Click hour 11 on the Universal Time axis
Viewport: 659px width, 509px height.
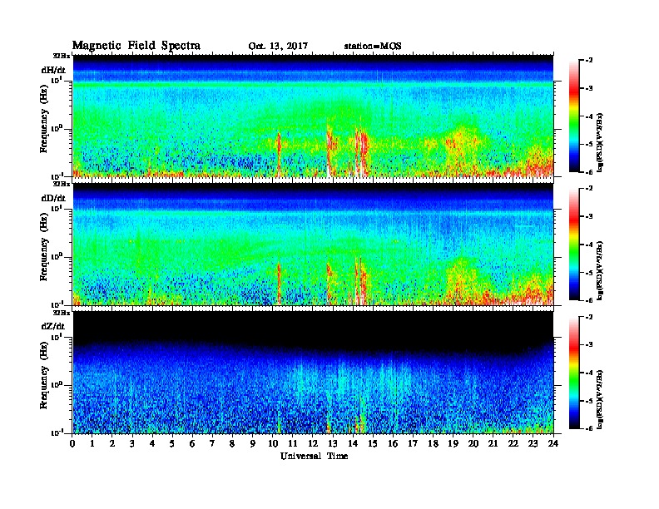[293, 443]
